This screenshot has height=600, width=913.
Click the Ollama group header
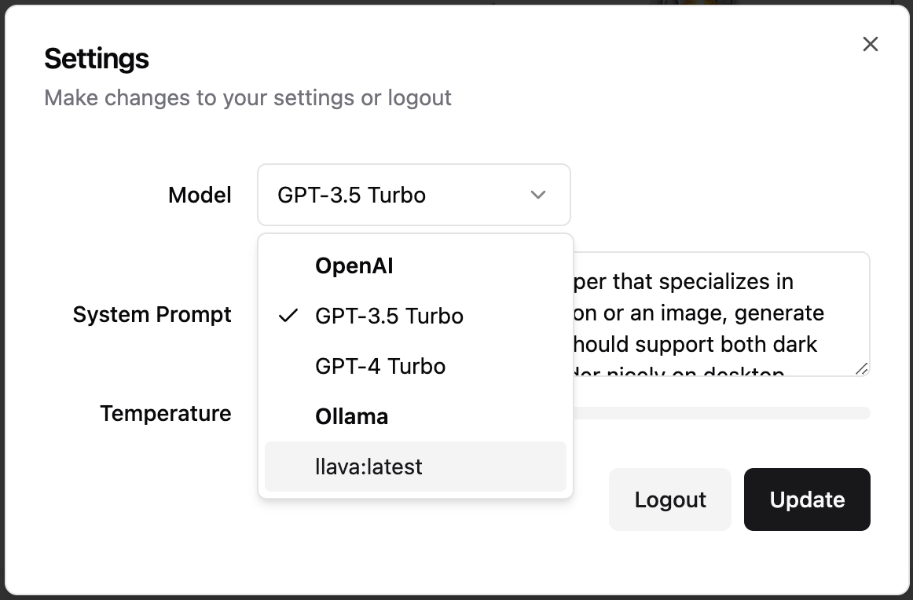click(351, 416)
